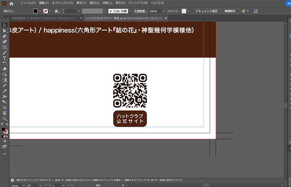The image size is (291, 187).
Task: Click the fill color swatch in the toolbar
Action: 4,129
